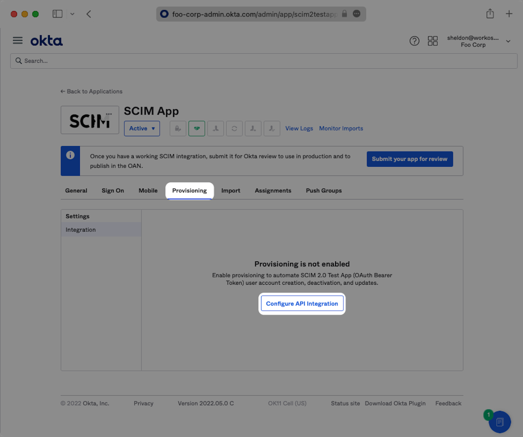Click the lock sign-on status icon

pyautogui.click(x=178, y=129)
